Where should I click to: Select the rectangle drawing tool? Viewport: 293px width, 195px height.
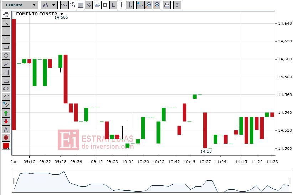[x=6, y=47]
